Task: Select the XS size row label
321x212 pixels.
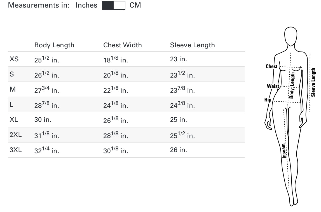Action: tap(14, 59)
